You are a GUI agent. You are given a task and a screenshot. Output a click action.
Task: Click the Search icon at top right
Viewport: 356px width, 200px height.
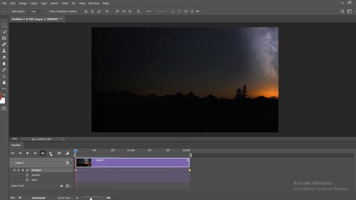tap(342, 11)
